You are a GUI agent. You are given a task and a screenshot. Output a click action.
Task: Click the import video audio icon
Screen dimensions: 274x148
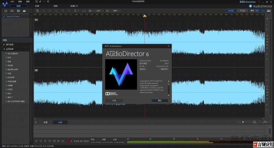pyautogui.click(x=12, y=11)
